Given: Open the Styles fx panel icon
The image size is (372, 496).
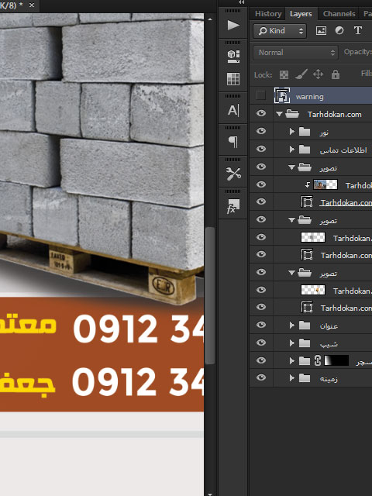Looking at the screenshot, I should tap(233, 206).
